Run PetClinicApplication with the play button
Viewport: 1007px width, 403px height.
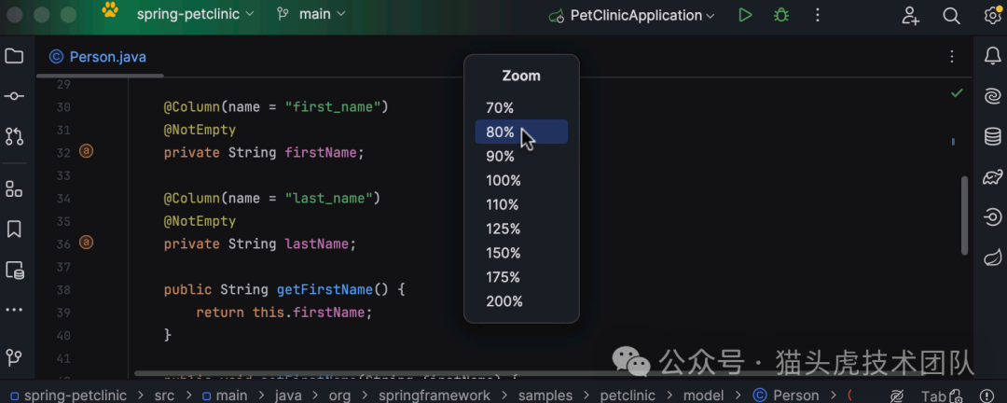click(x=744, y=15)
